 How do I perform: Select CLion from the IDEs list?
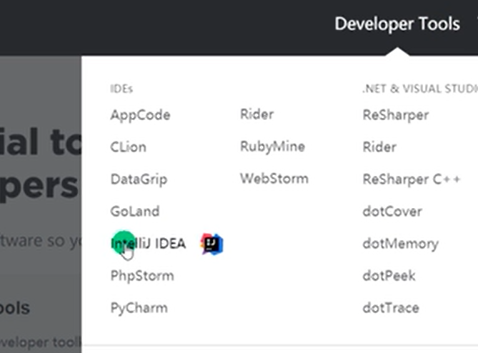tap(129, 147)
